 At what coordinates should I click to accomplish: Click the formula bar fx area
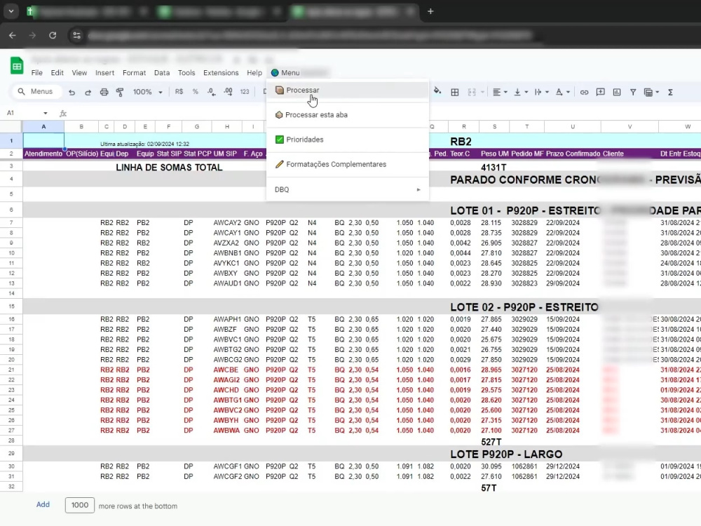[x=63, y=114]
